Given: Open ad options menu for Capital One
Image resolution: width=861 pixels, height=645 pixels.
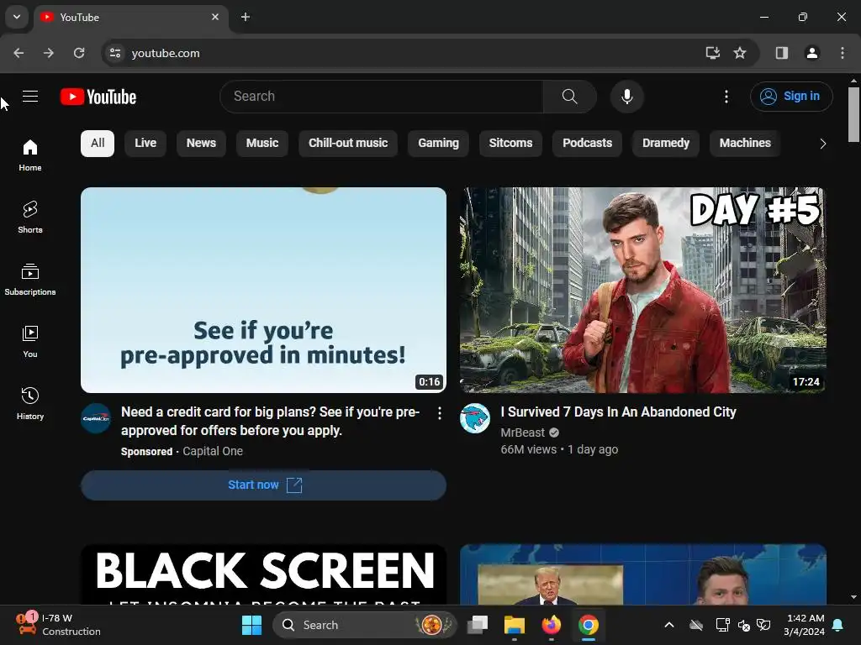Looking at the screenshot, I should (x=439, y=413).
